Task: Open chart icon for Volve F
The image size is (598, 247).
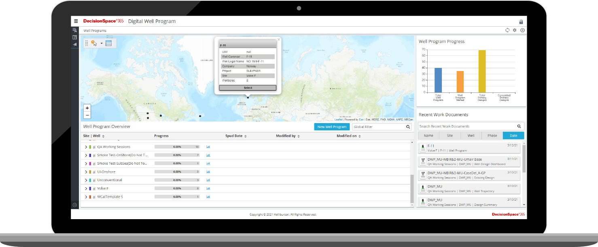Action: click(x=208, y=188)
